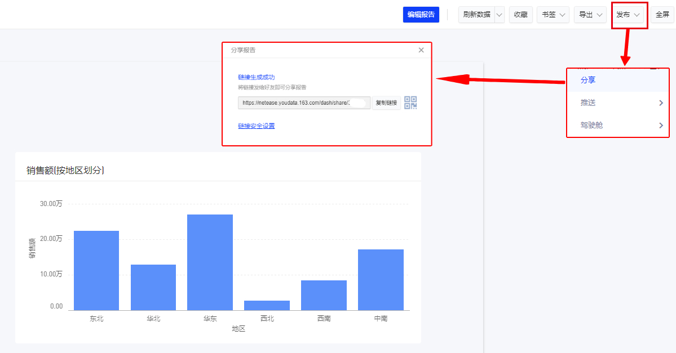676x353 pixels.
Task: Expand the 书签 dropdown
Action: [553, 15]
